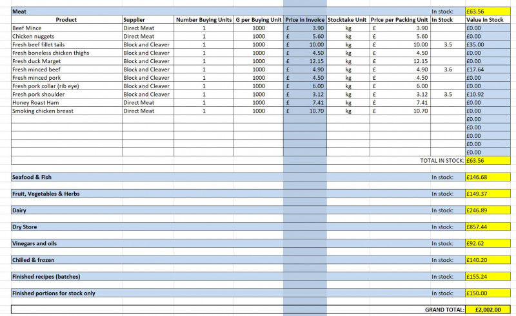Select the £149.37 stock value
The height and width of the screenshot is (316, 516).
pos(488,194)
